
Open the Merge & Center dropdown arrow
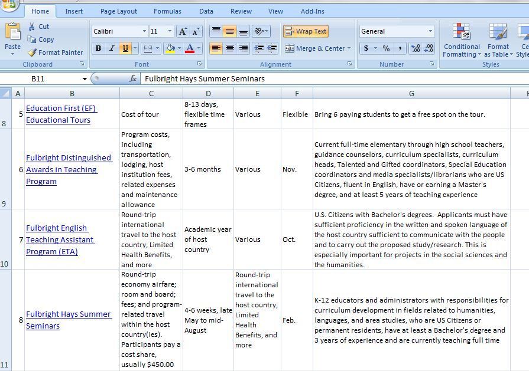pos(349,48)
